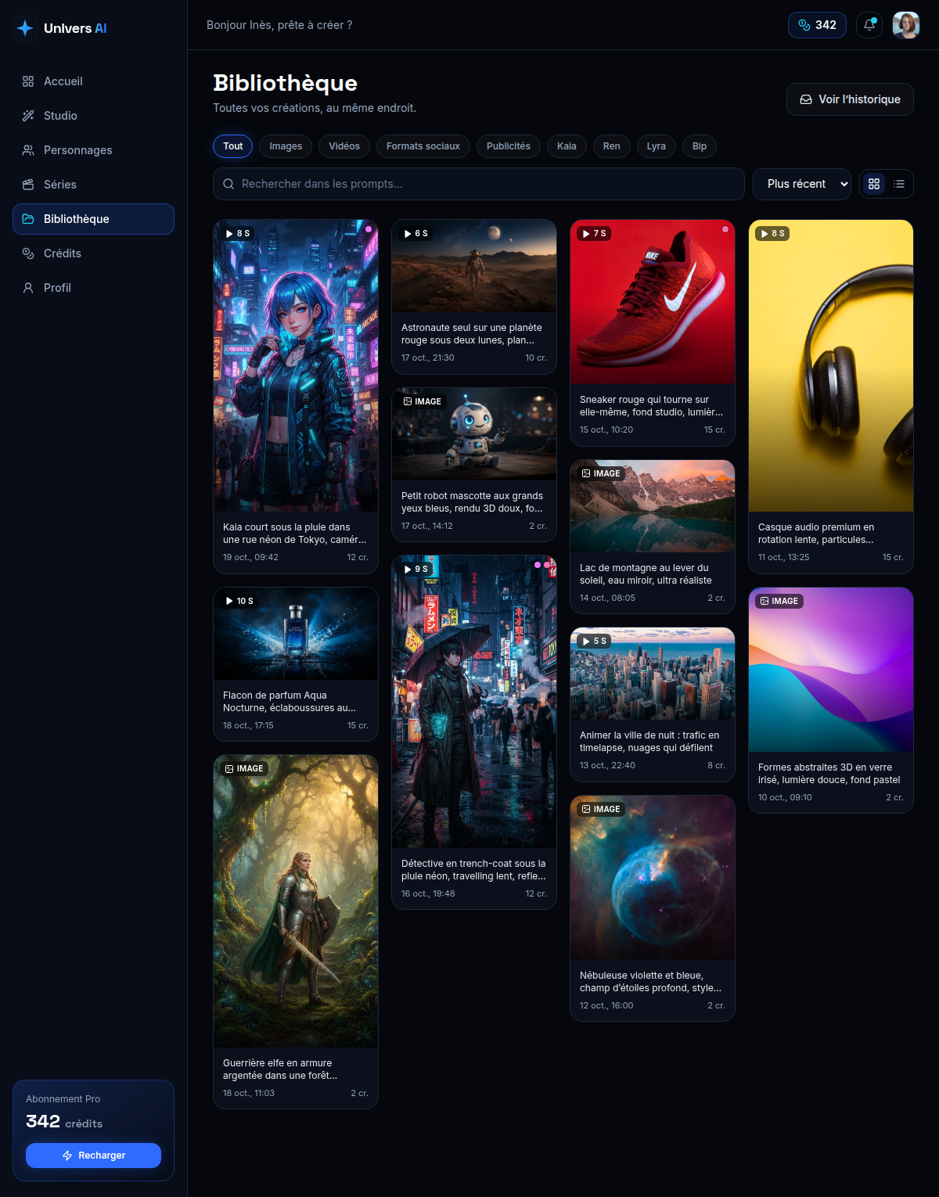The height and width of the screenshot is (1197, 939).
Task: Open the Plus récent sort dropdown
Action: [802, 184]
